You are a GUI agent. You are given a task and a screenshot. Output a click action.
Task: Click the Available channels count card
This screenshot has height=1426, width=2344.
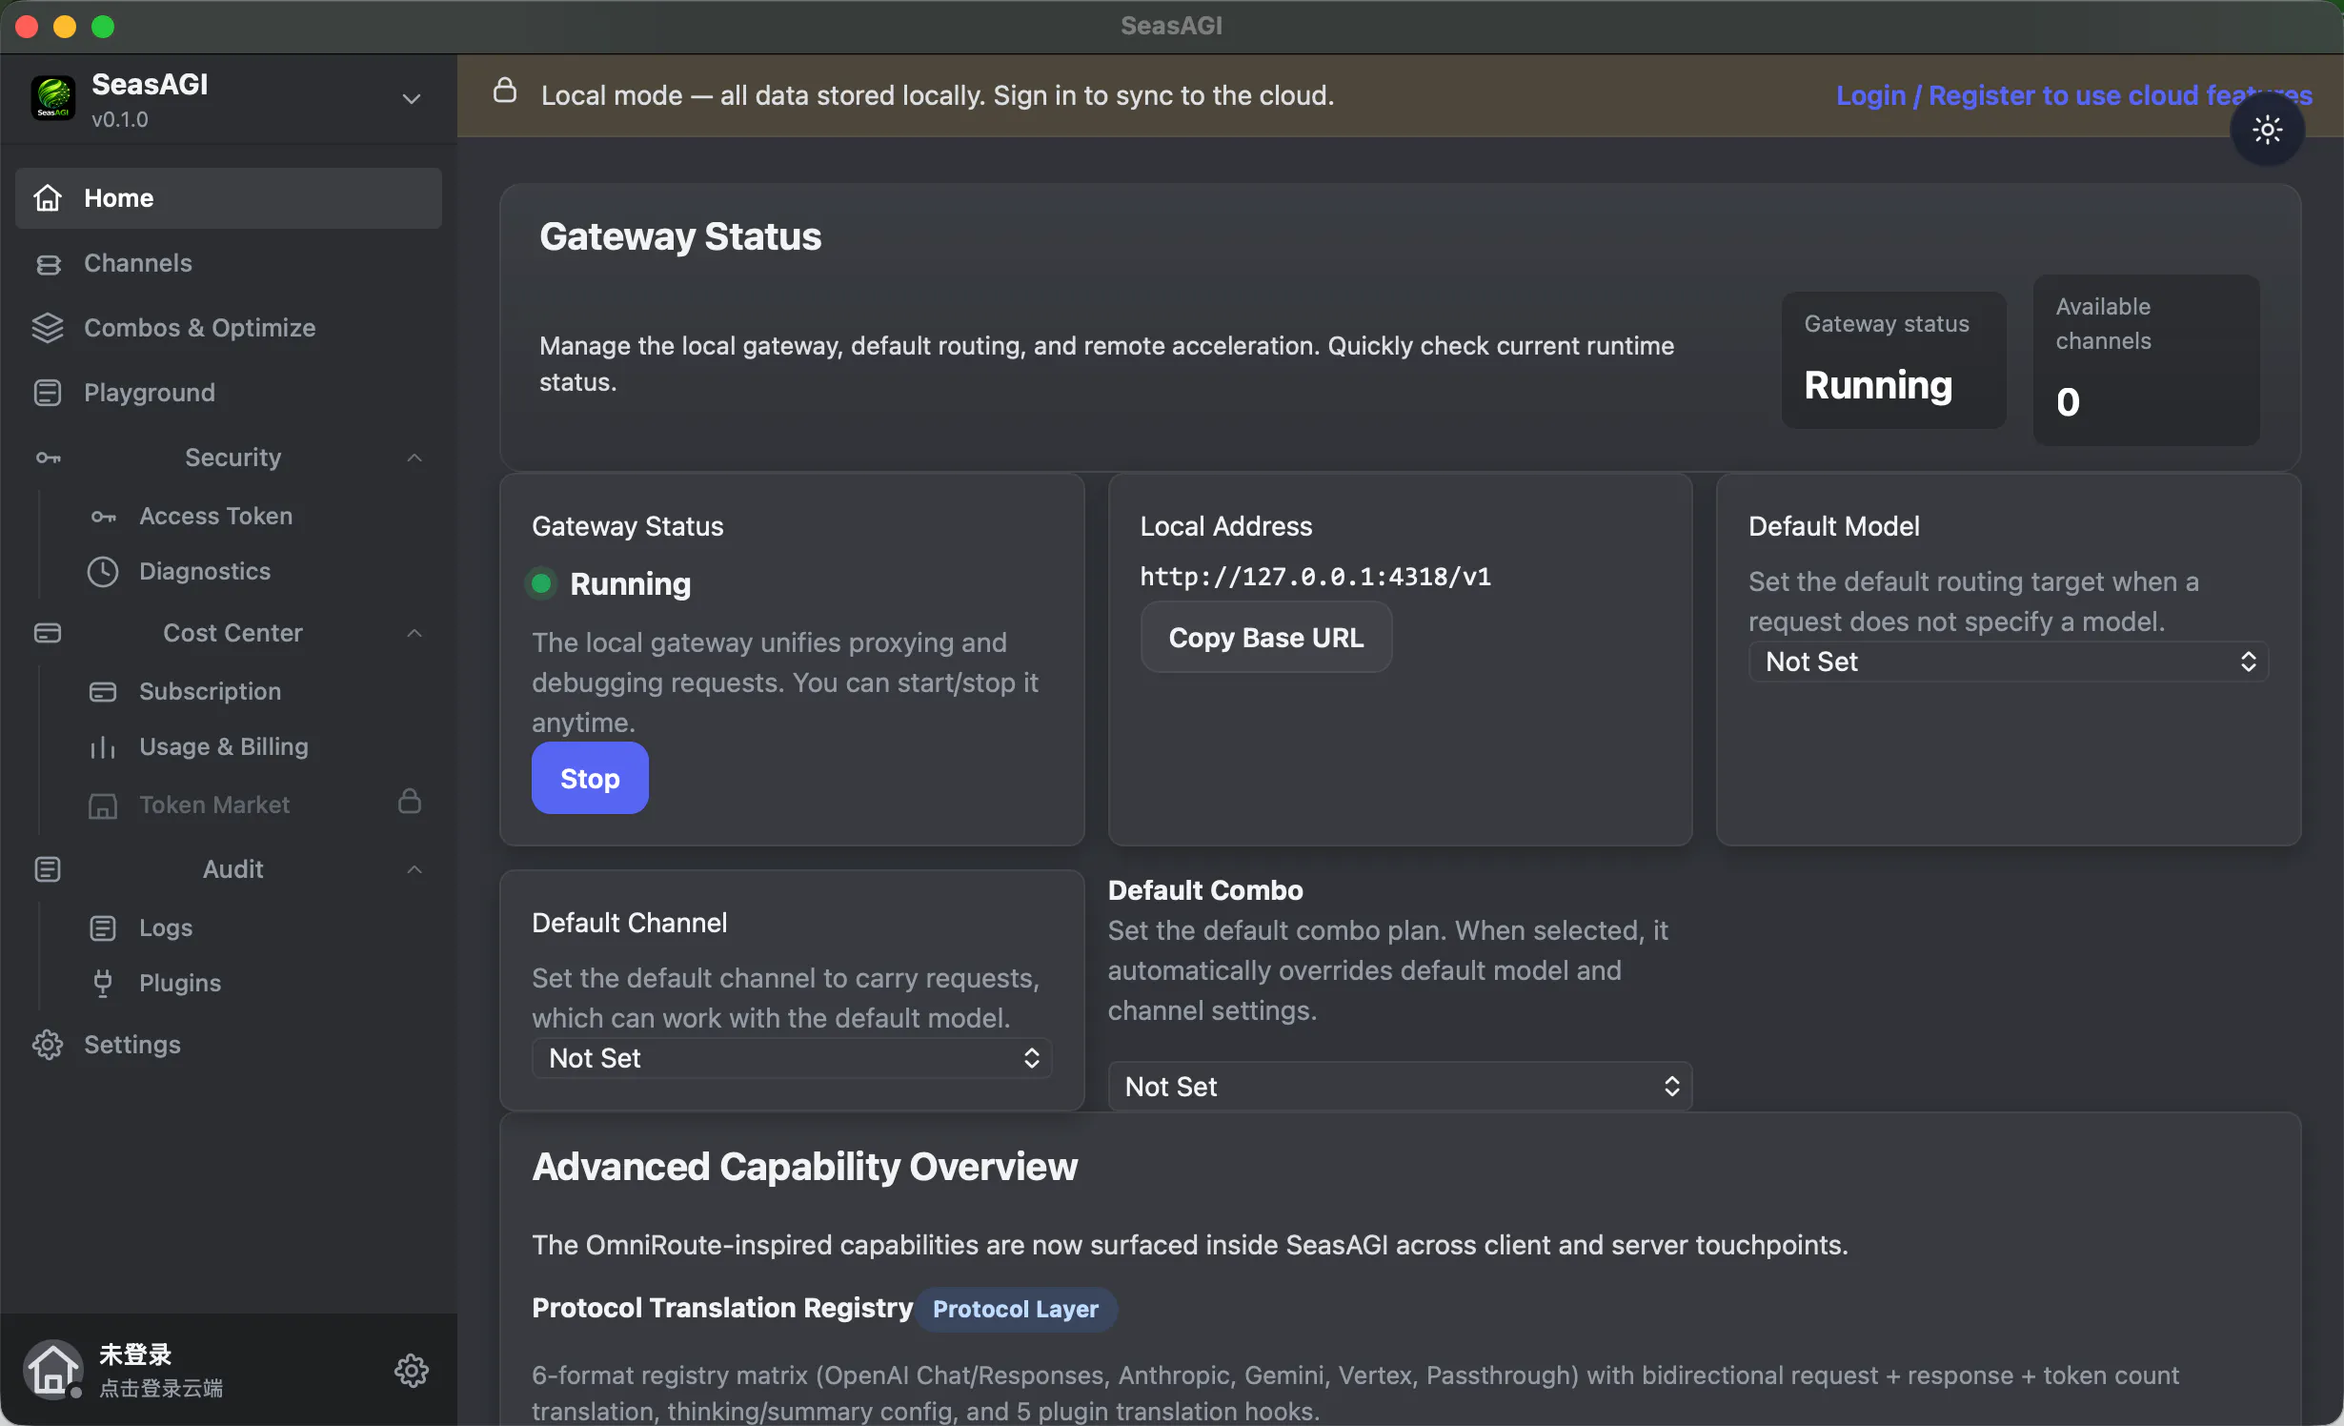2147,360
